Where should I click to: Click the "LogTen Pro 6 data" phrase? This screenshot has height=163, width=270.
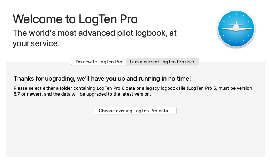(116, 88)
